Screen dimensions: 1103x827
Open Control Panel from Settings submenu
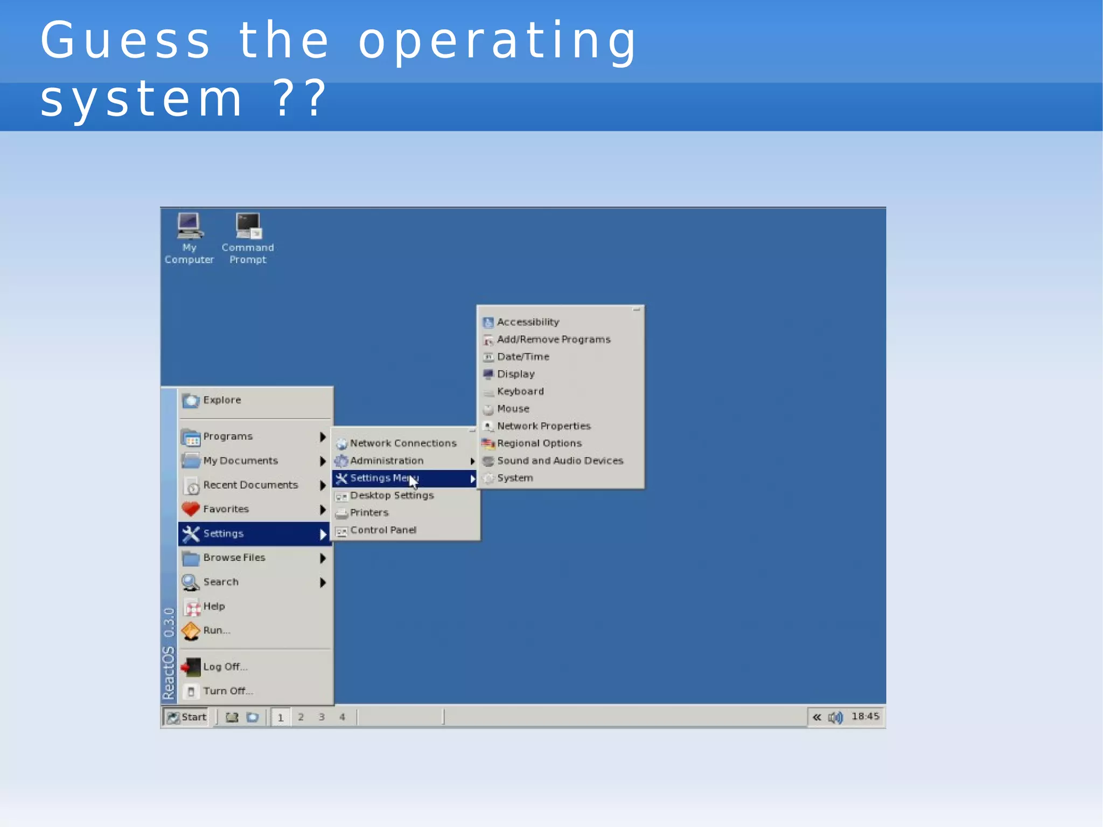tap(383, 530)
